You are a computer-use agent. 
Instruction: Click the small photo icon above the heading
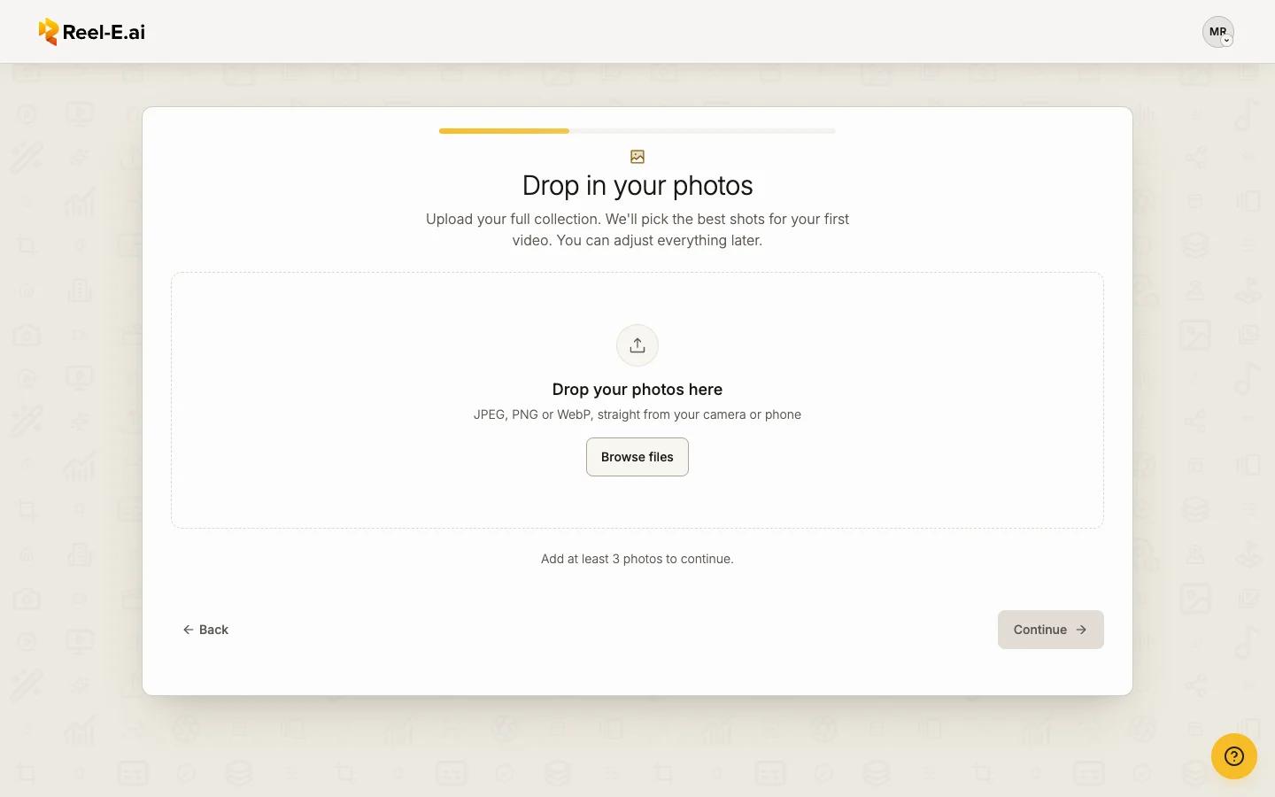coord(637,157)
